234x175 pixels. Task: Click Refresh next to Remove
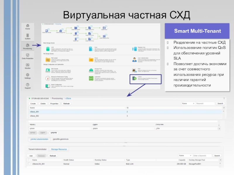click(x=53, y=156)
